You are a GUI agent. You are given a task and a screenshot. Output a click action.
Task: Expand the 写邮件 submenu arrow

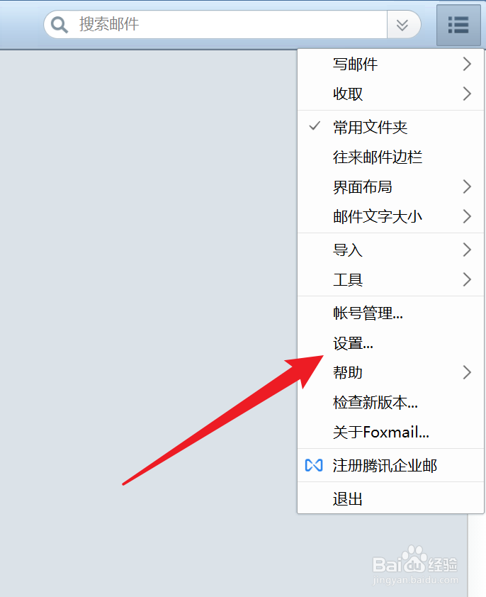click(467, 64)
